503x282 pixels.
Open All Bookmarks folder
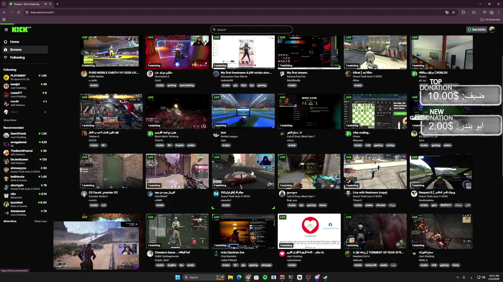point(490,20)
